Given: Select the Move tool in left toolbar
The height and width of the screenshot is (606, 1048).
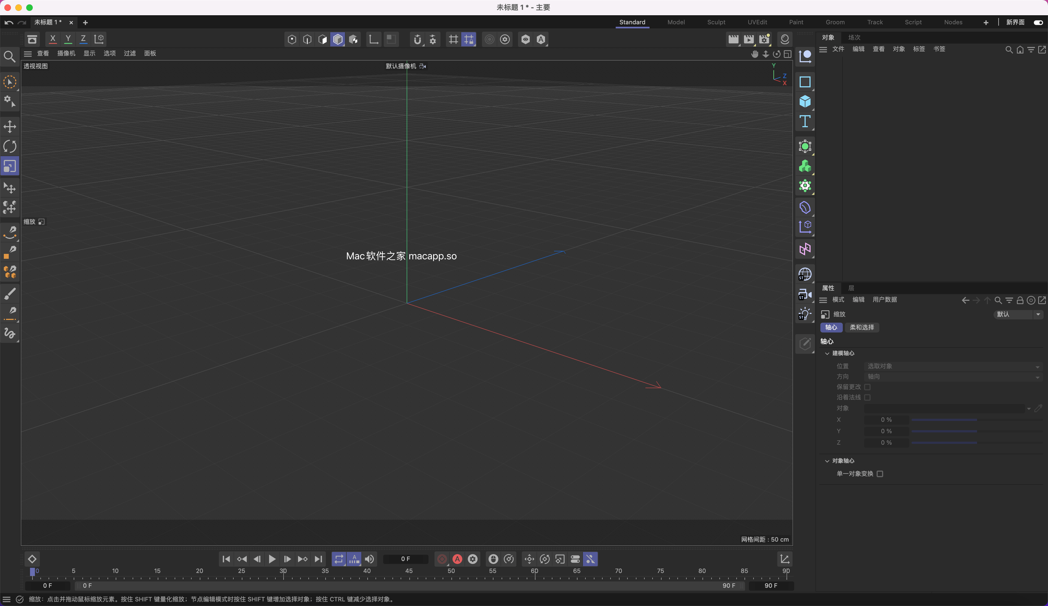Looking at the screenshot, I should 10,126.
